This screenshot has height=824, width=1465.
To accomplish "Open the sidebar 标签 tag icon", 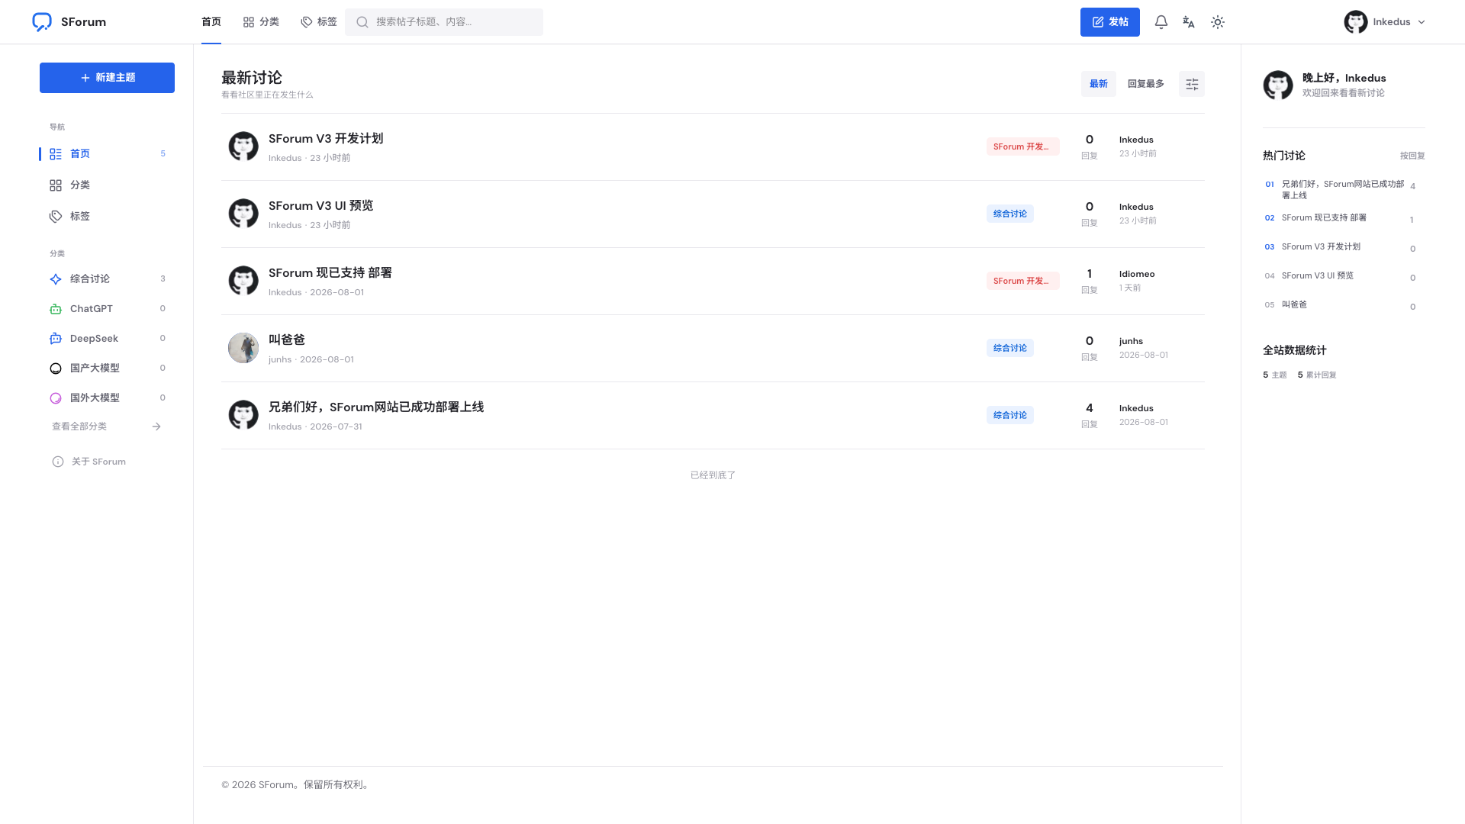I will pyautogui.click(x=56, y=217).
